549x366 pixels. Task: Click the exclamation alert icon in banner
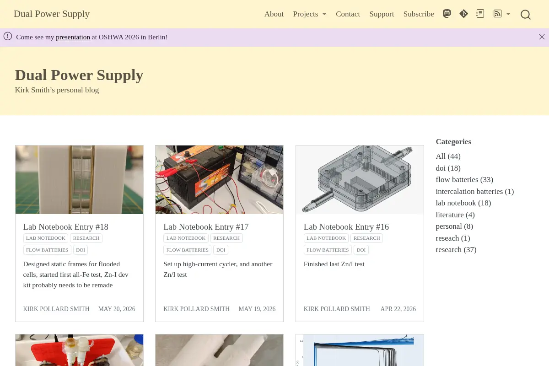(x=8, y=37)
